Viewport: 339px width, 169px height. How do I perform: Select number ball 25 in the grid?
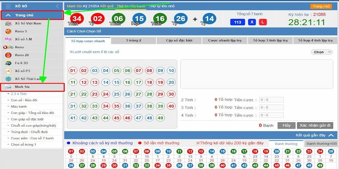116,94
